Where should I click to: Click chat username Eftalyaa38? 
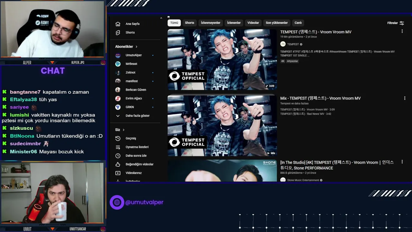point(23,100)
